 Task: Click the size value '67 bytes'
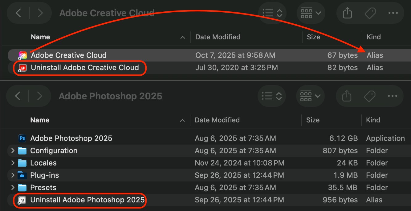343,55
